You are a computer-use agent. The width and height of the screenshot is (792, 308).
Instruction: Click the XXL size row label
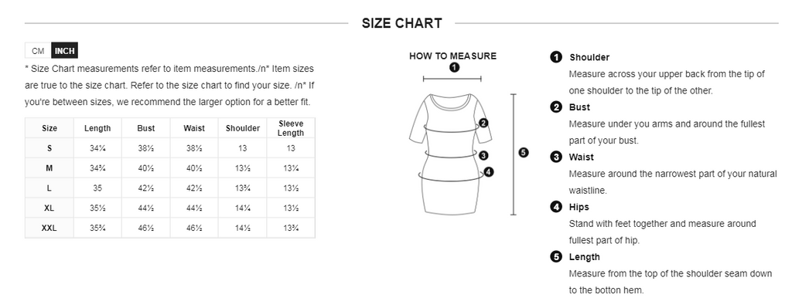(49, 228)
